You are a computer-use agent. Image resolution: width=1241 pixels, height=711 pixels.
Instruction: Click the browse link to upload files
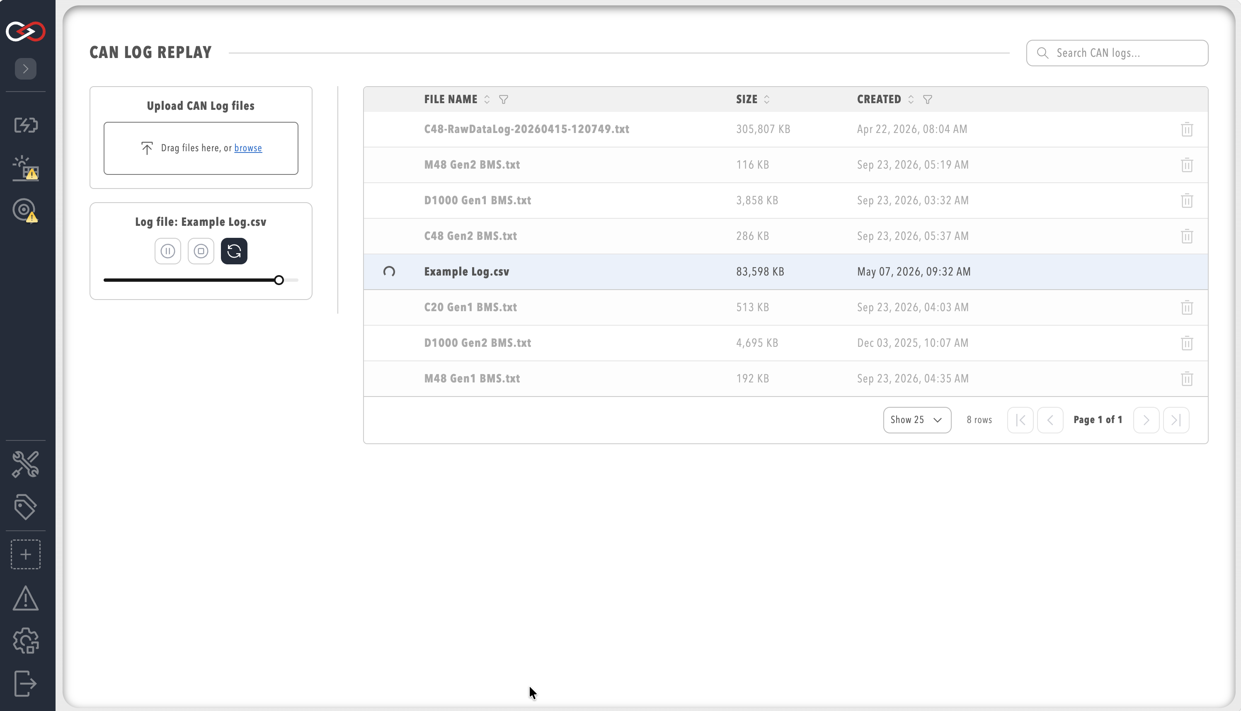pyautogui.click(x=248, y=148)
